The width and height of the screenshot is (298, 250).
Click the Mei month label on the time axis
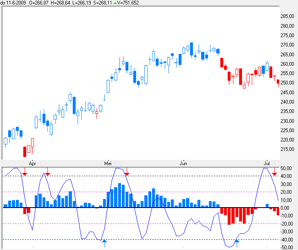click(108, 163)
